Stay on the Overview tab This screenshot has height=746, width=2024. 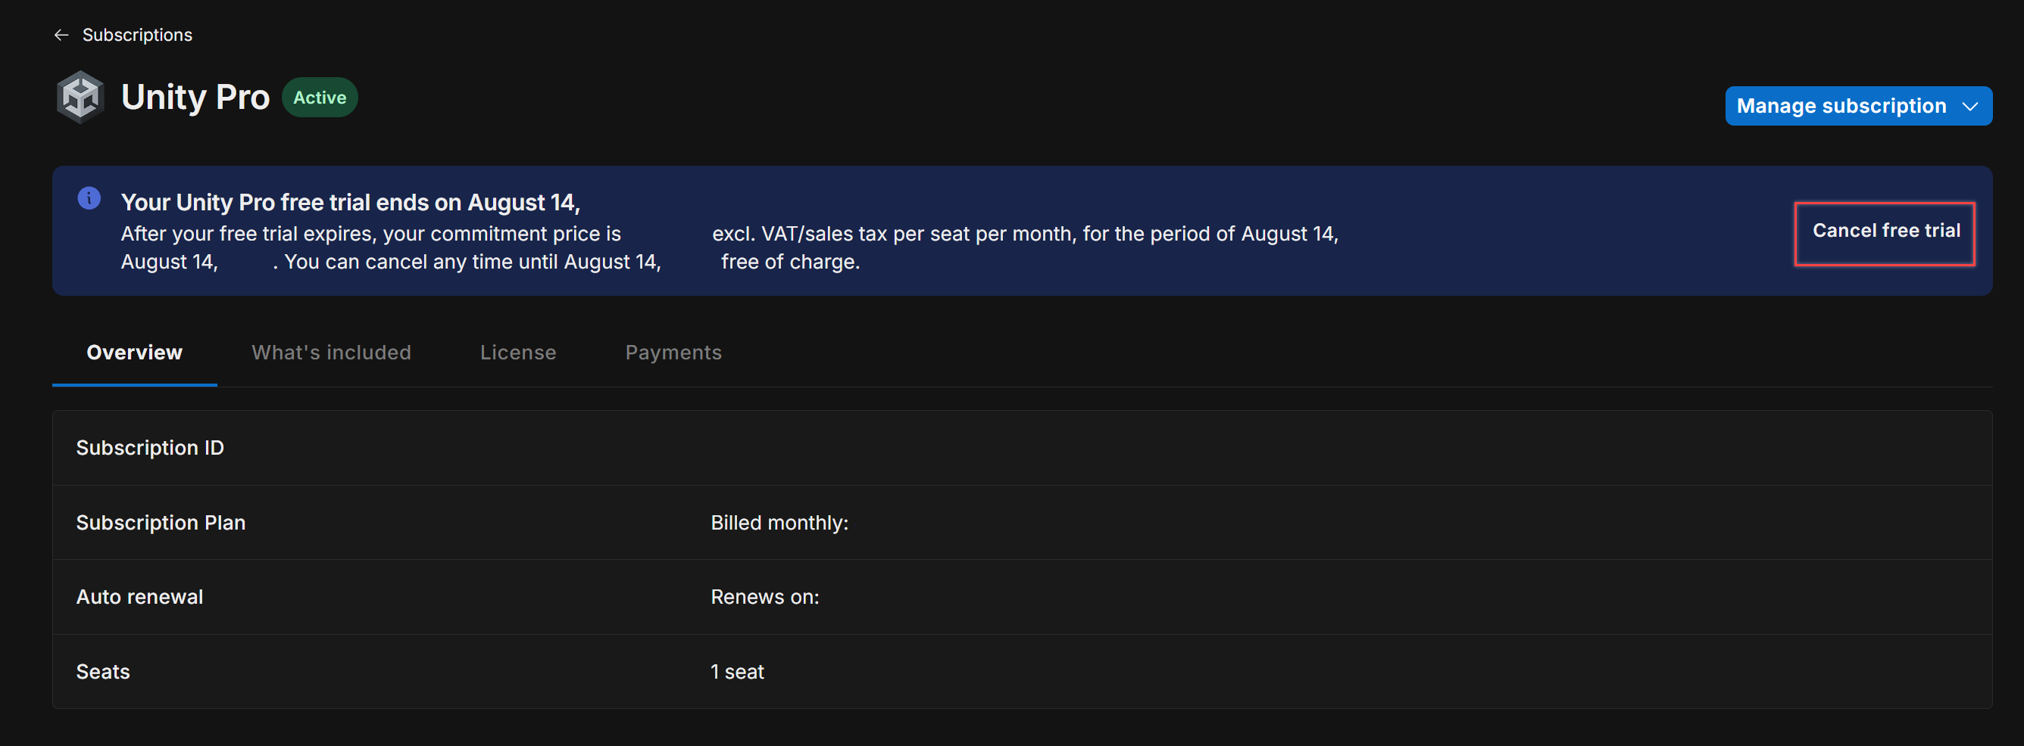coord(134,353)
